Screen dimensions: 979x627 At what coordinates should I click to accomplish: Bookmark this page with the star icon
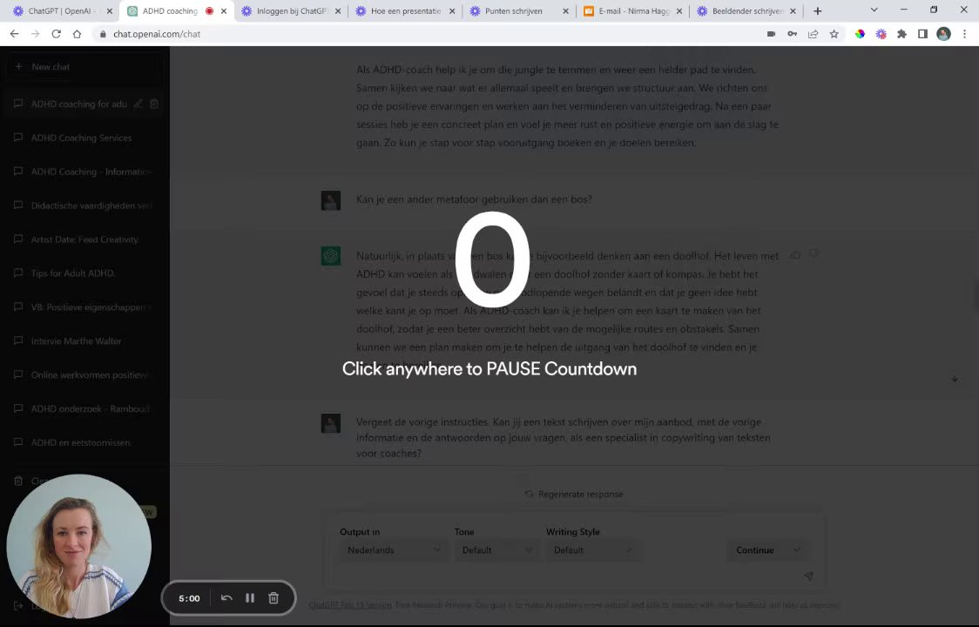pos(834,34)
